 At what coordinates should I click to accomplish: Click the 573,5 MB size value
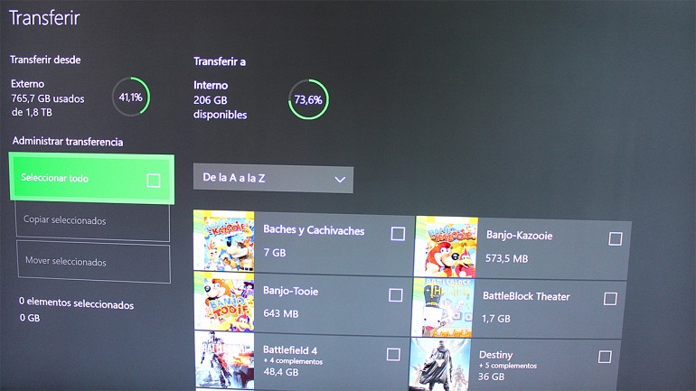(x=506, y=258)
